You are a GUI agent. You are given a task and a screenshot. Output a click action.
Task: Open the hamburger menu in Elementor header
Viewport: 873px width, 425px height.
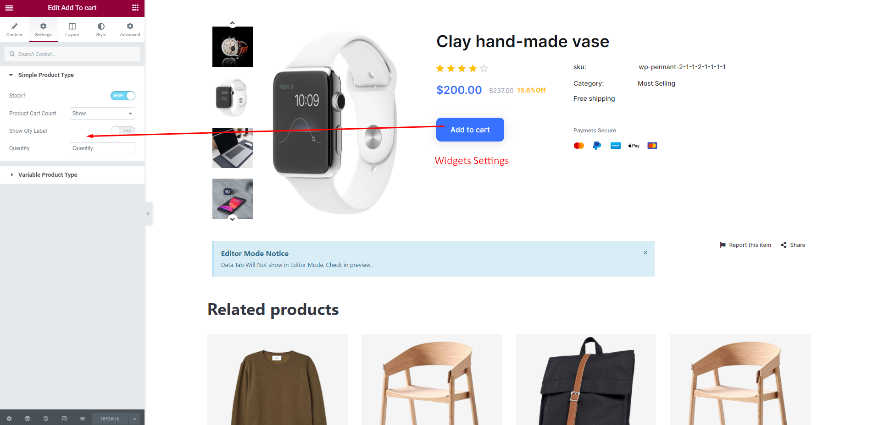pos(9,8)
